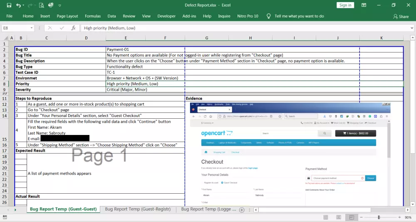Click the Sign in button
The width and height of the screenshot is (416, 222).
click(345, 5)
